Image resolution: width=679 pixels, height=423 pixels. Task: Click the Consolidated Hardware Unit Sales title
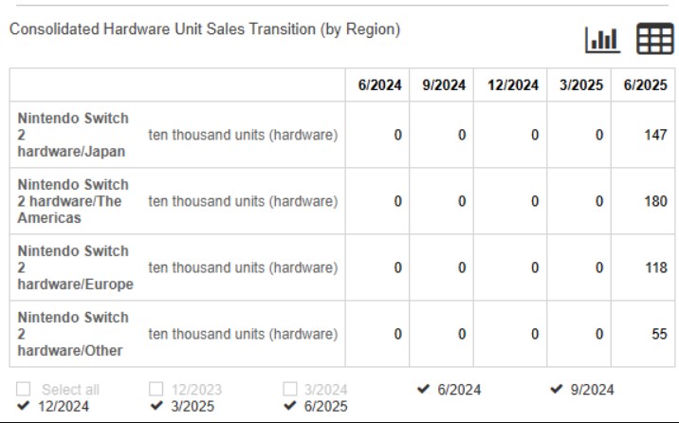coord(205,29)
